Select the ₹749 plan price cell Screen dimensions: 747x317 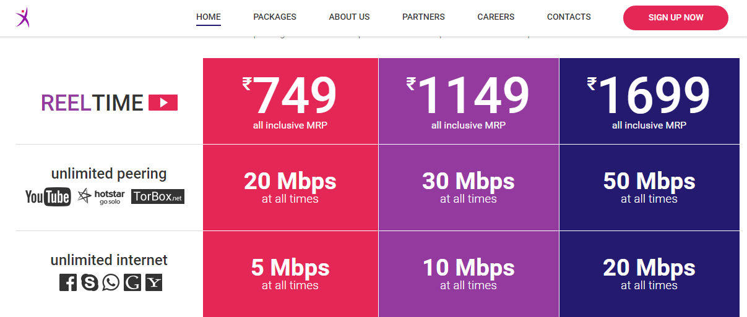tap(290, 101)
